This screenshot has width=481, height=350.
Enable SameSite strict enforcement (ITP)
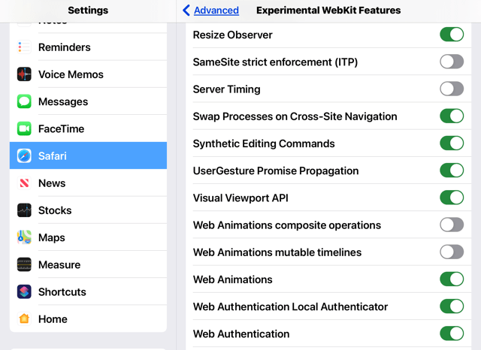452,62
